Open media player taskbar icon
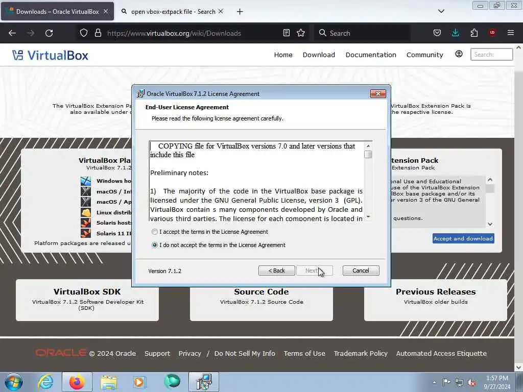 point(139,382)
